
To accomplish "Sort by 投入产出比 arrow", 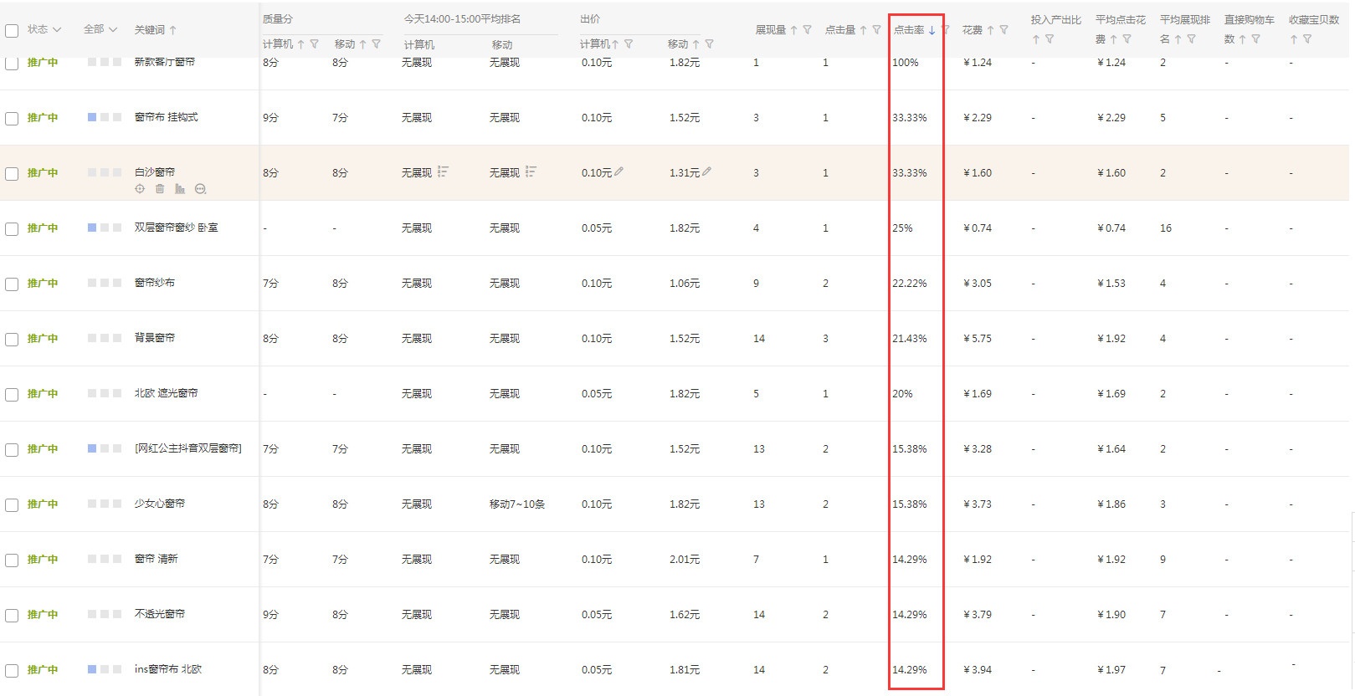I will coord(1035,39).
